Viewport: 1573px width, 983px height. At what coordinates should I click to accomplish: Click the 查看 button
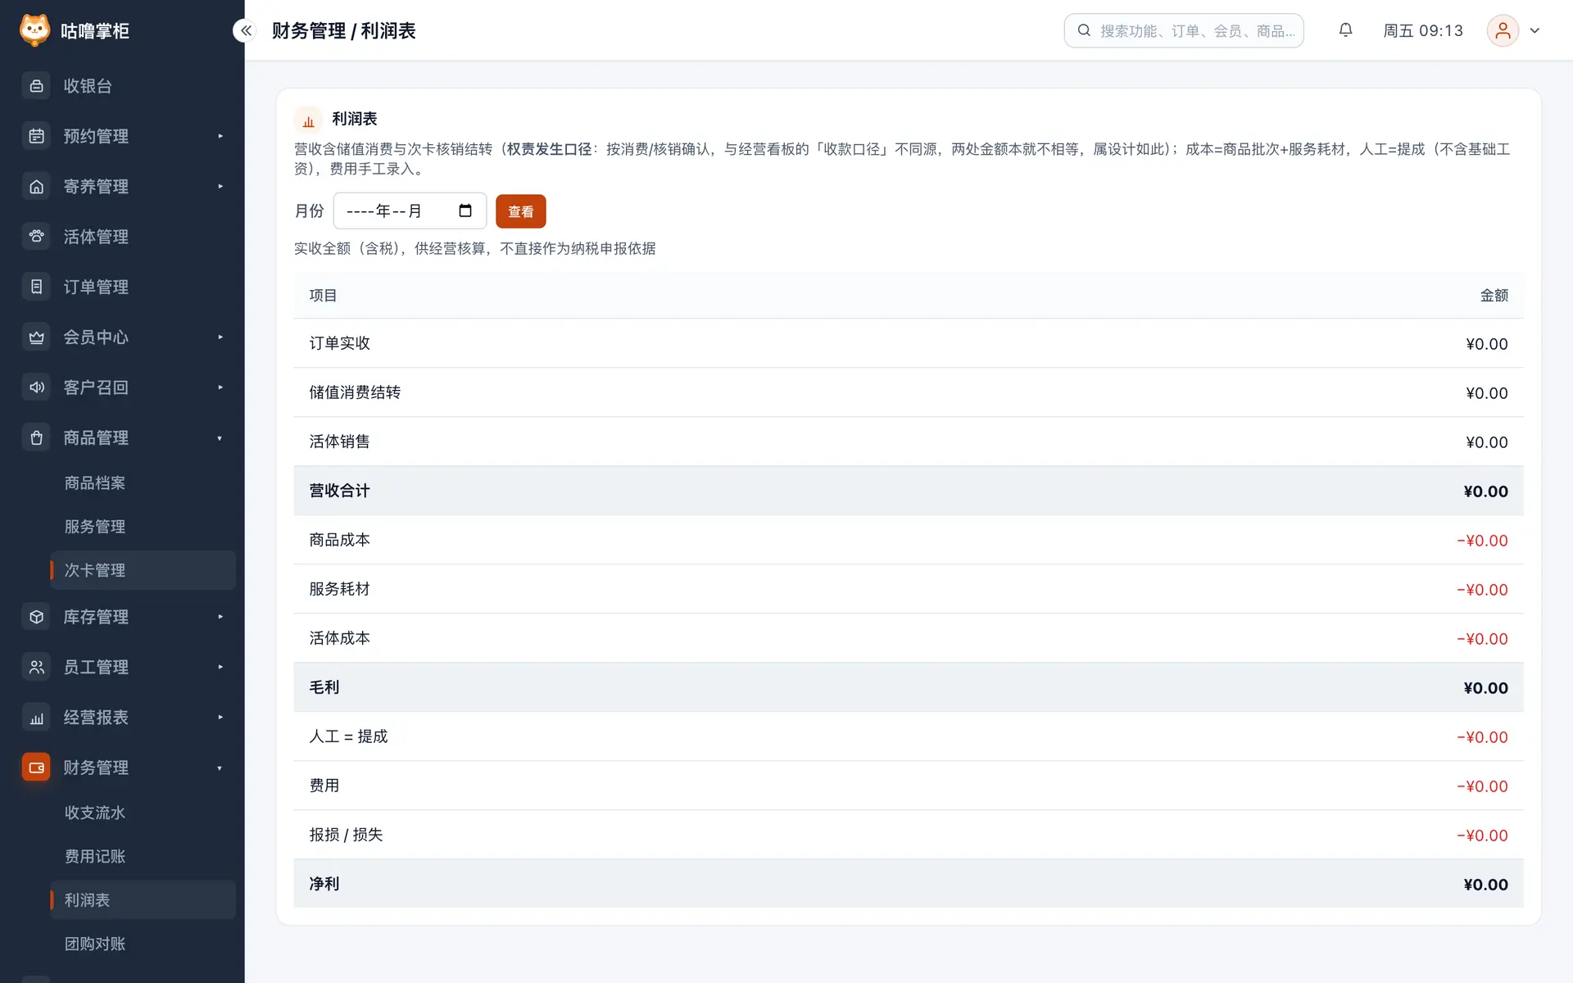[x=520, y=211]
